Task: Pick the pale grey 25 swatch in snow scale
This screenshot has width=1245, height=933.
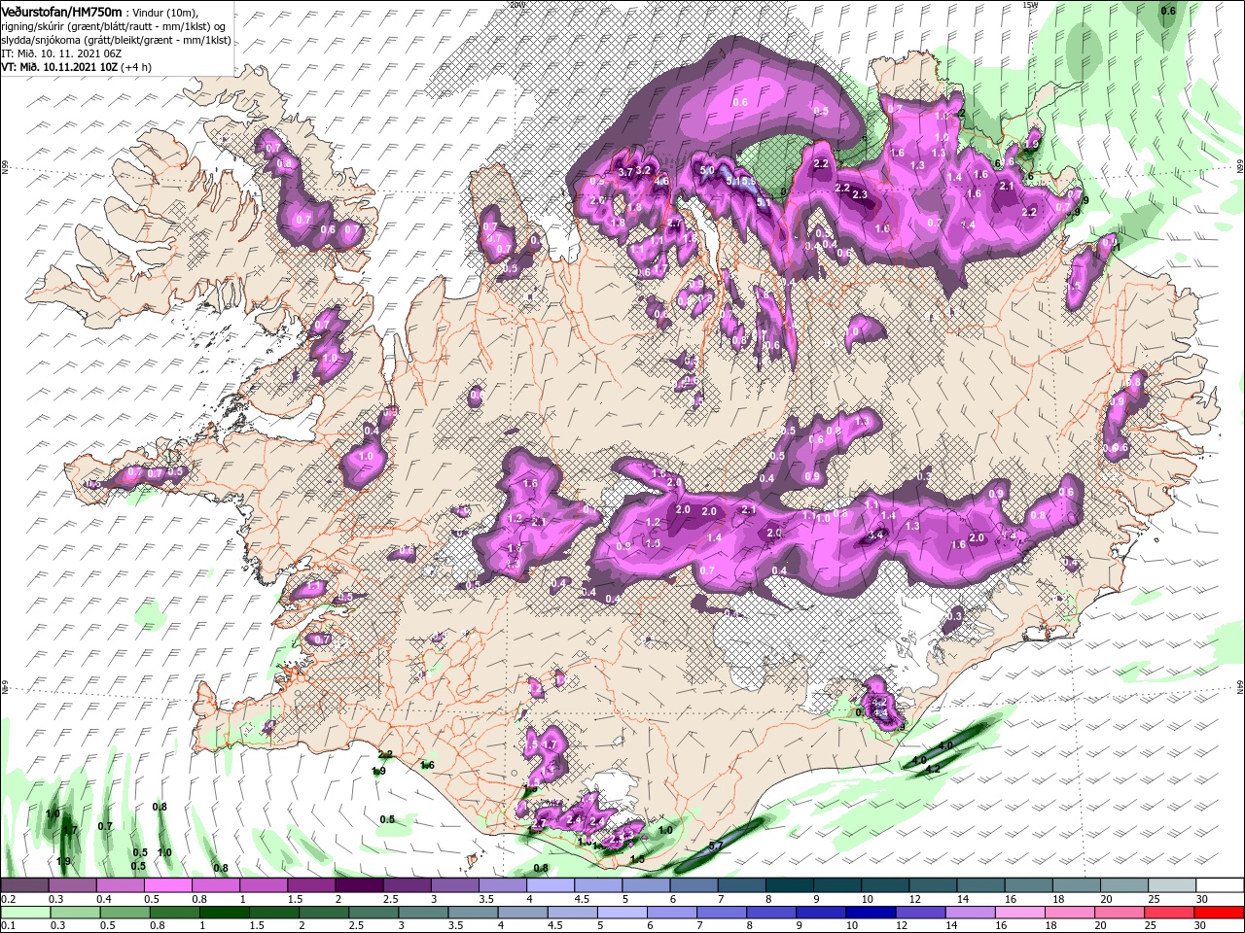Action: click(x=1172, y=884)
